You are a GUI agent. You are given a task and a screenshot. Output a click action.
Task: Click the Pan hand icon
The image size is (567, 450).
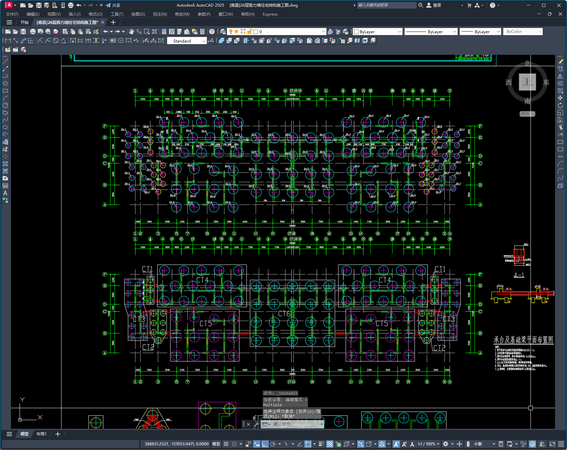[132, 32]
